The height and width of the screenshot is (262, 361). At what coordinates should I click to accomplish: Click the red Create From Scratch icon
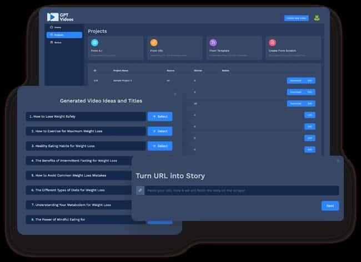click(272, 43)
